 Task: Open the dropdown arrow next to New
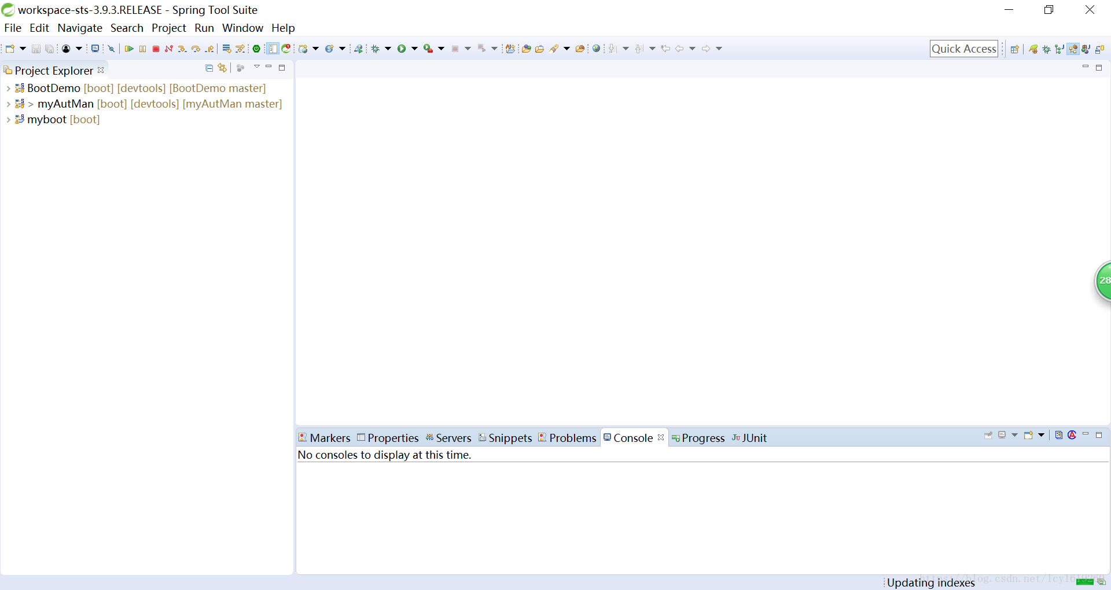point(23,49)
